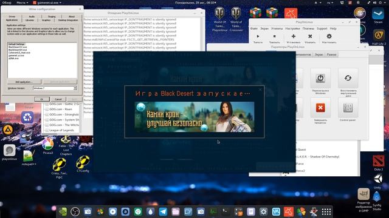Click Run (play) icon in PlayOnLinux toolbar
Image resolution: width=389 pixels, height=218 pixels.
(258, 36)
